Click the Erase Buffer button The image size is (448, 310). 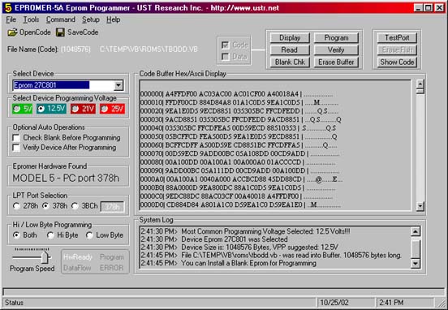336,62
